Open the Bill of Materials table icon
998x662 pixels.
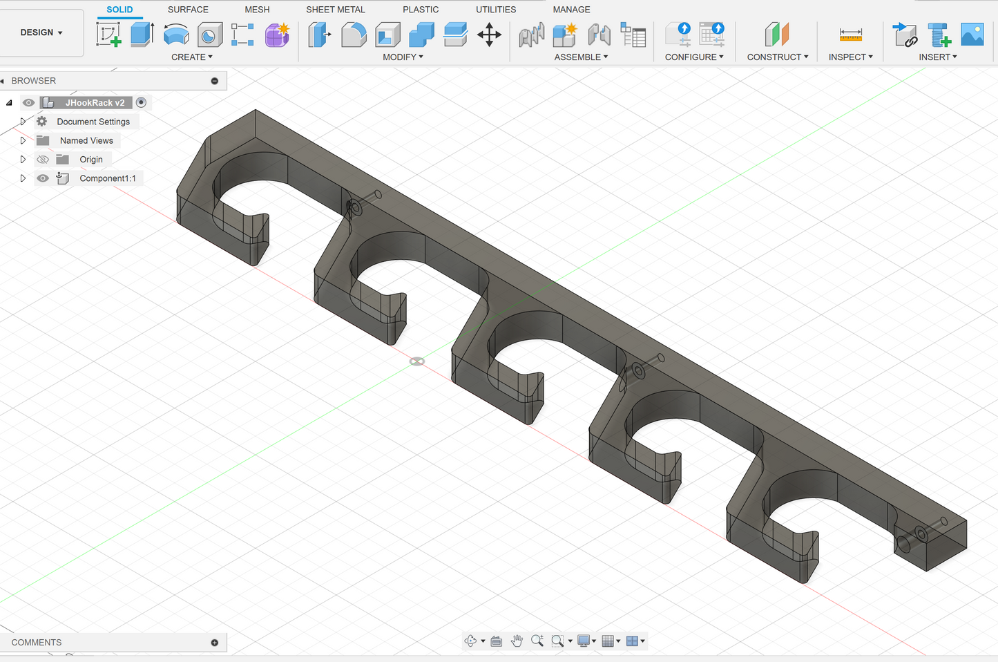point(633,35)
